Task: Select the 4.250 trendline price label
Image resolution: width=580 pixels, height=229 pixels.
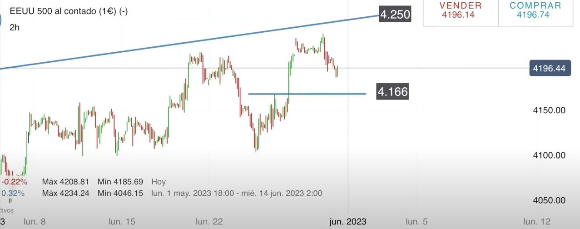Action: tap(395, 15)
